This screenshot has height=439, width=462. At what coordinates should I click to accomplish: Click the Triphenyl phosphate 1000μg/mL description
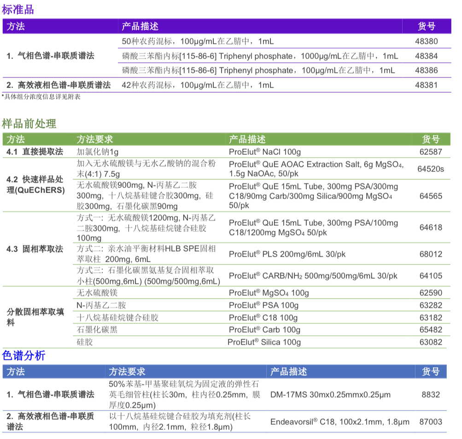260,56
